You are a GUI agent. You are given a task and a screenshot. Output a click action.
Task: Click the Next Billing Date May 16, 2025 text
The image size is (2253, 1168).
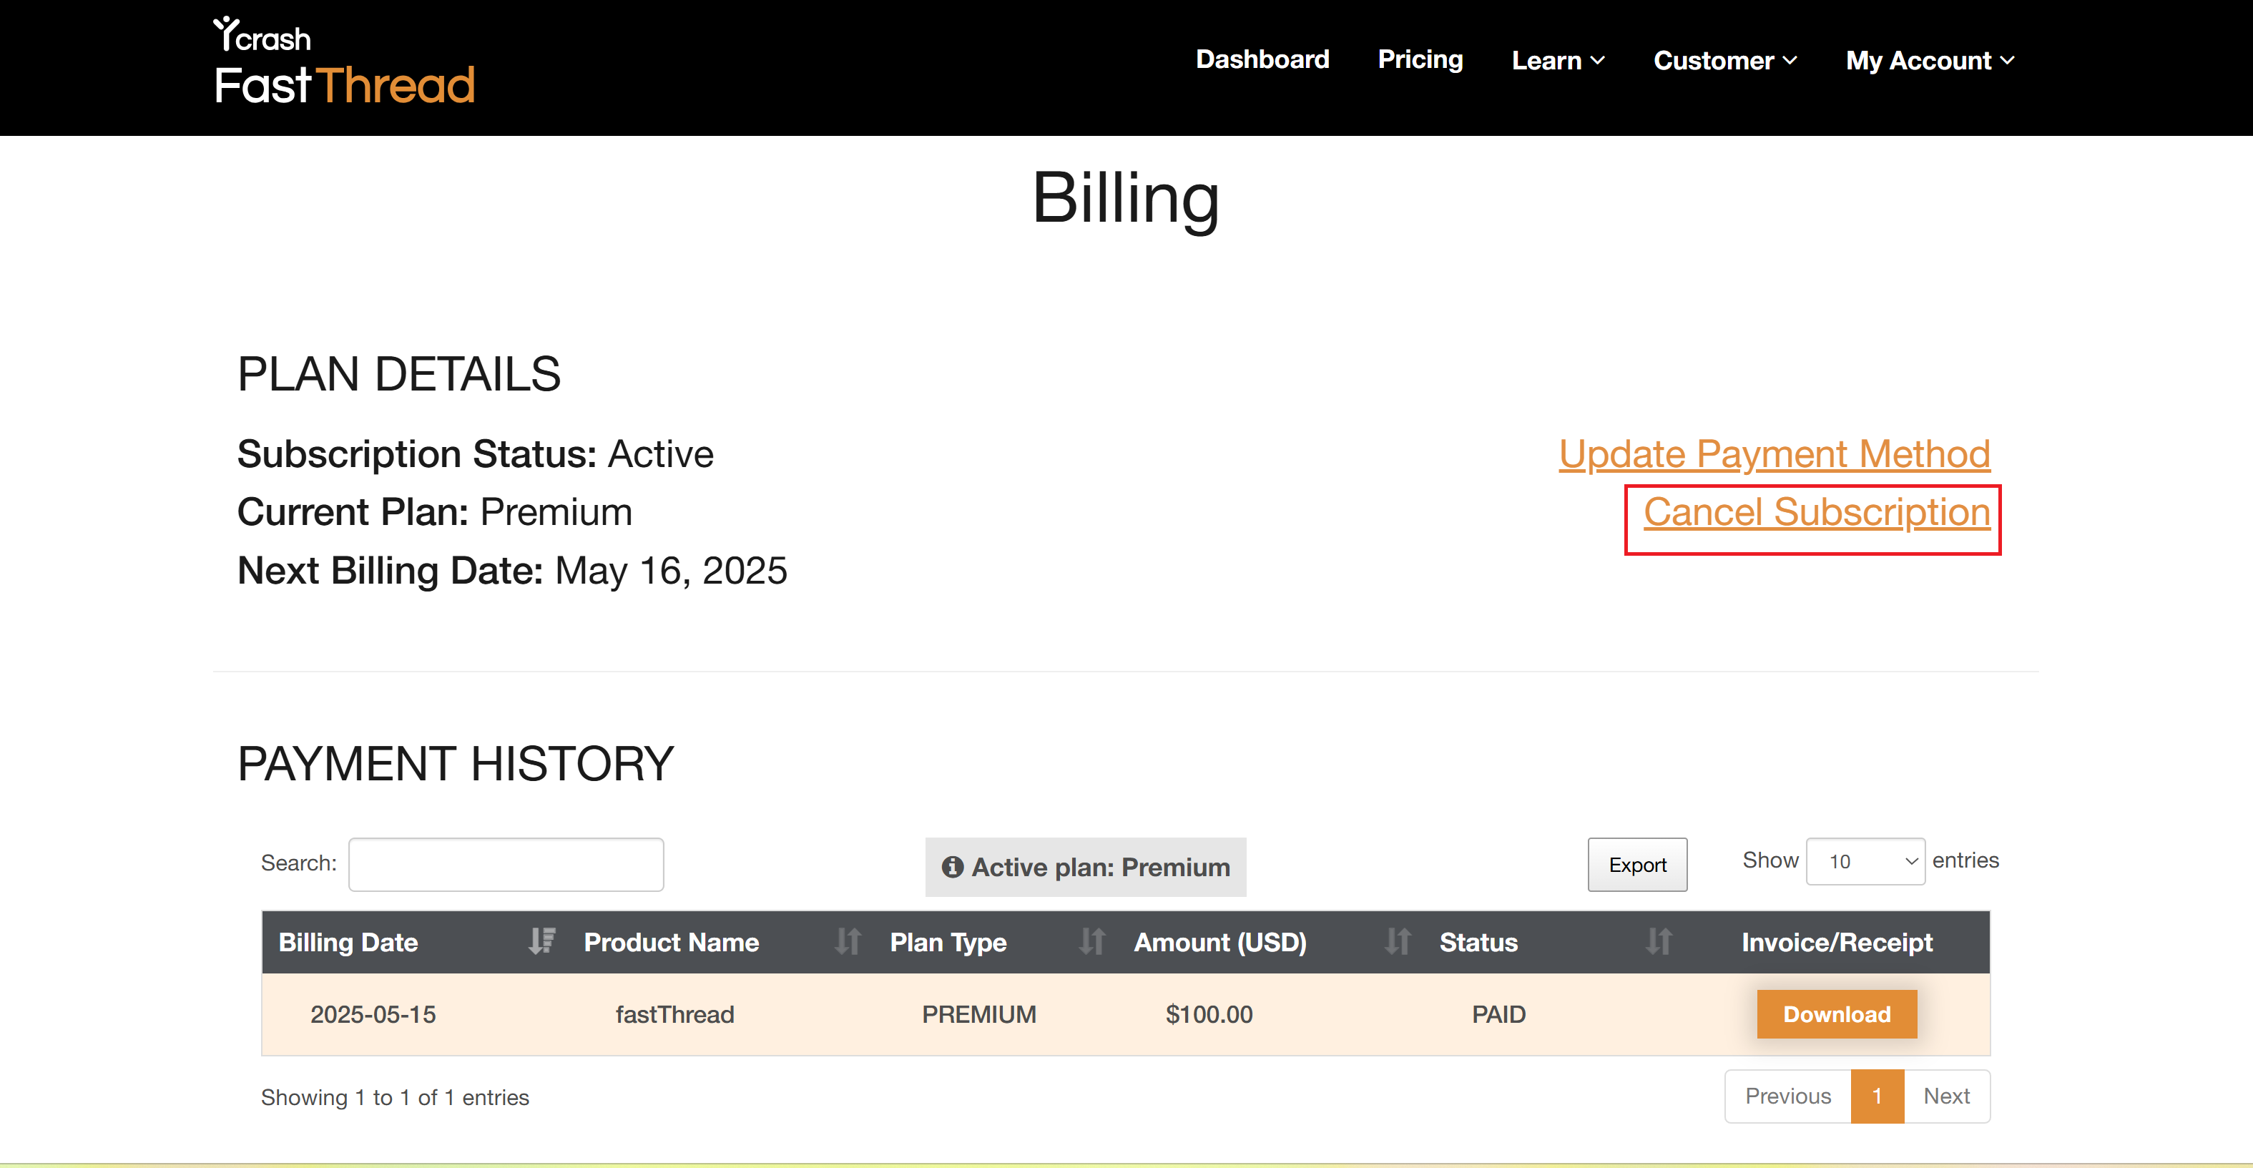tap(513, 571)
